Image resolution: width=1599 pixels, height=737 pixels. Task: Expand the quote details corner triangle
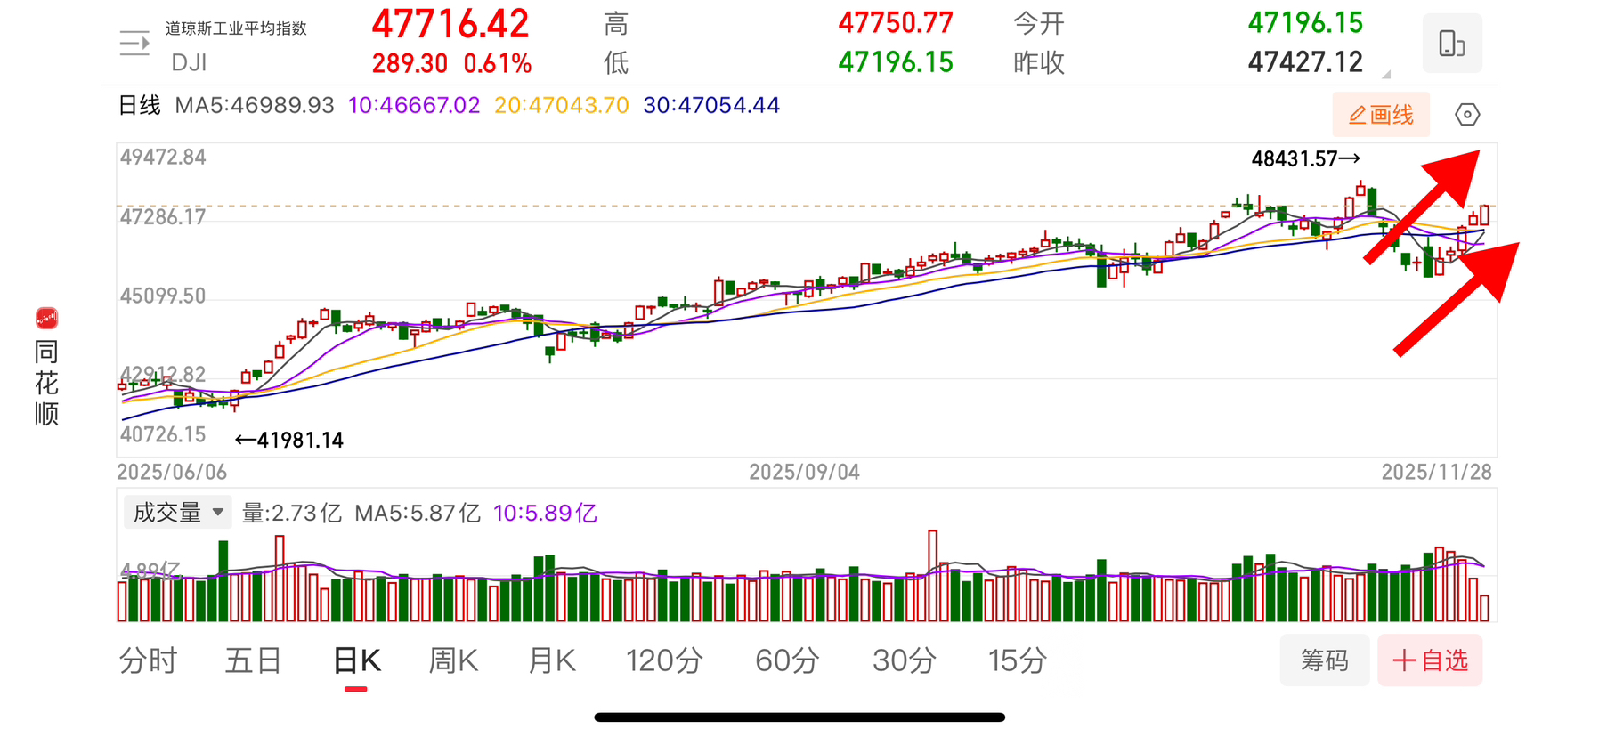pyautogui.click(x=1385, y=75)
